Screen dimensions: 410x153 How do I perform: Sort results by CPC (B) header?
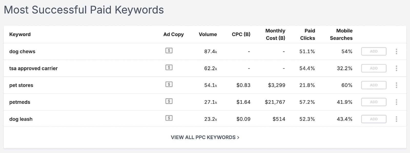(241, 34)
